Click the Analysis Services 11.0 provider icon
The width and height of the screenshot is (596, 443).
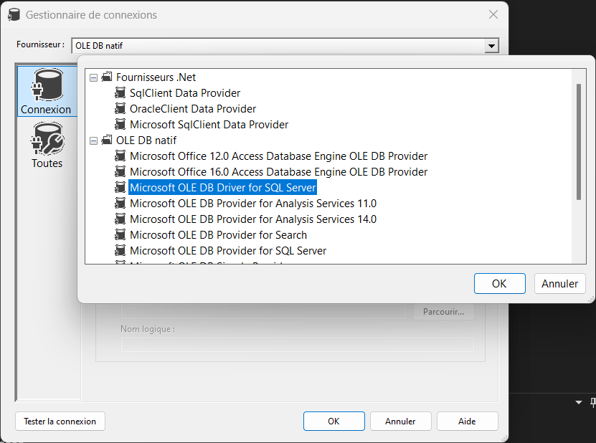pyautogui.click(x=120, y=204)
